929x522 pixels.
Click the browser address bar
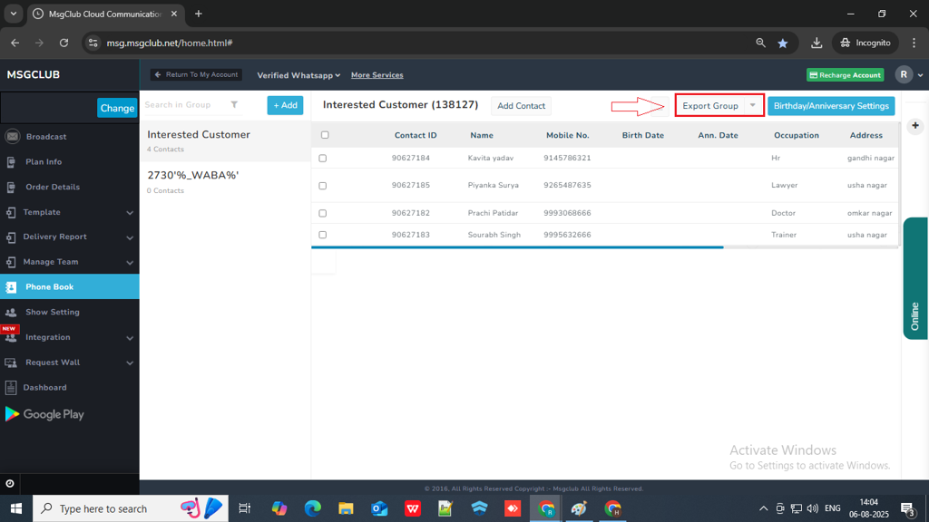pos(426,43)
